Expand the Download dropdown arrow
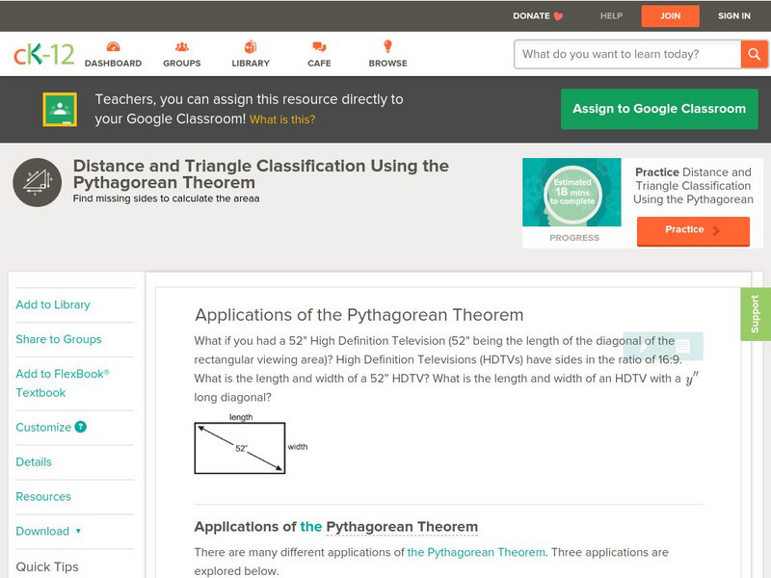771x578 pixels. [78, 531]
